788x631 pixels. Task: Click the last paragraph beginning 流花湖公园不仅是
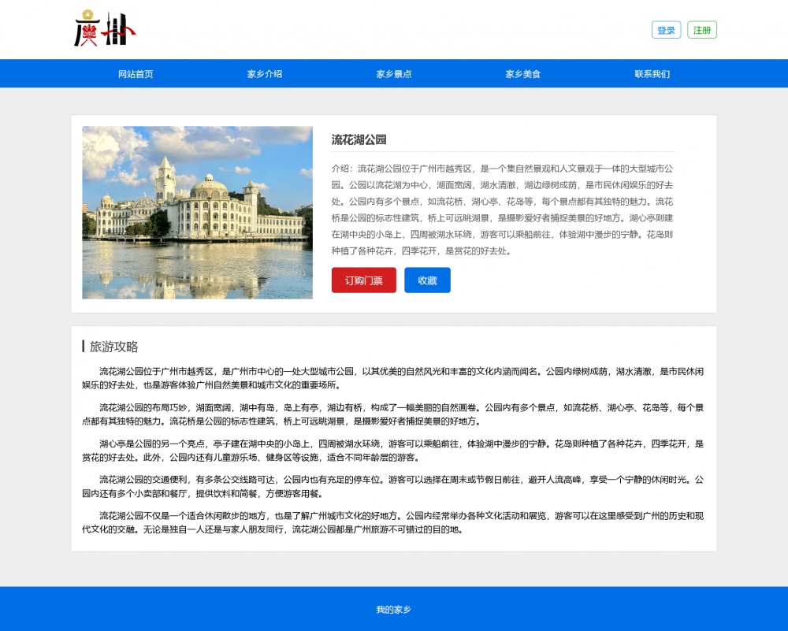[392, 522]
